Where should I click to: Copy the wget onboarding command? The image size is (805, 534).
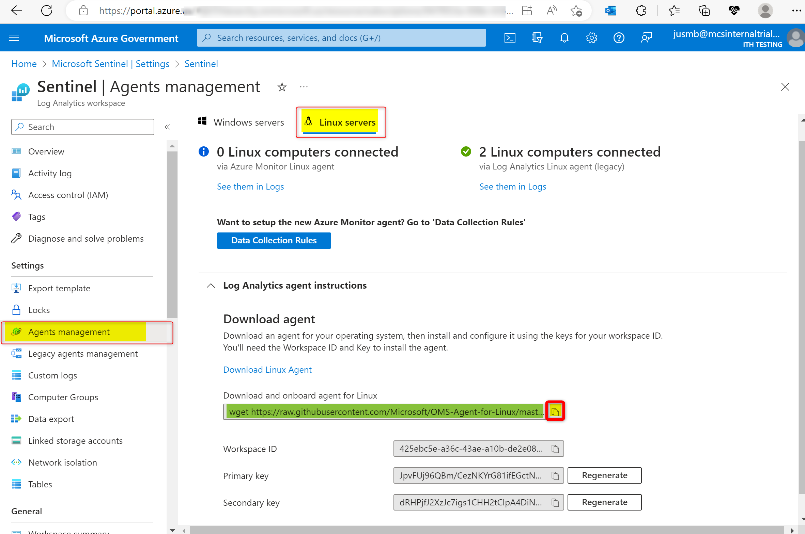[555, 412]
